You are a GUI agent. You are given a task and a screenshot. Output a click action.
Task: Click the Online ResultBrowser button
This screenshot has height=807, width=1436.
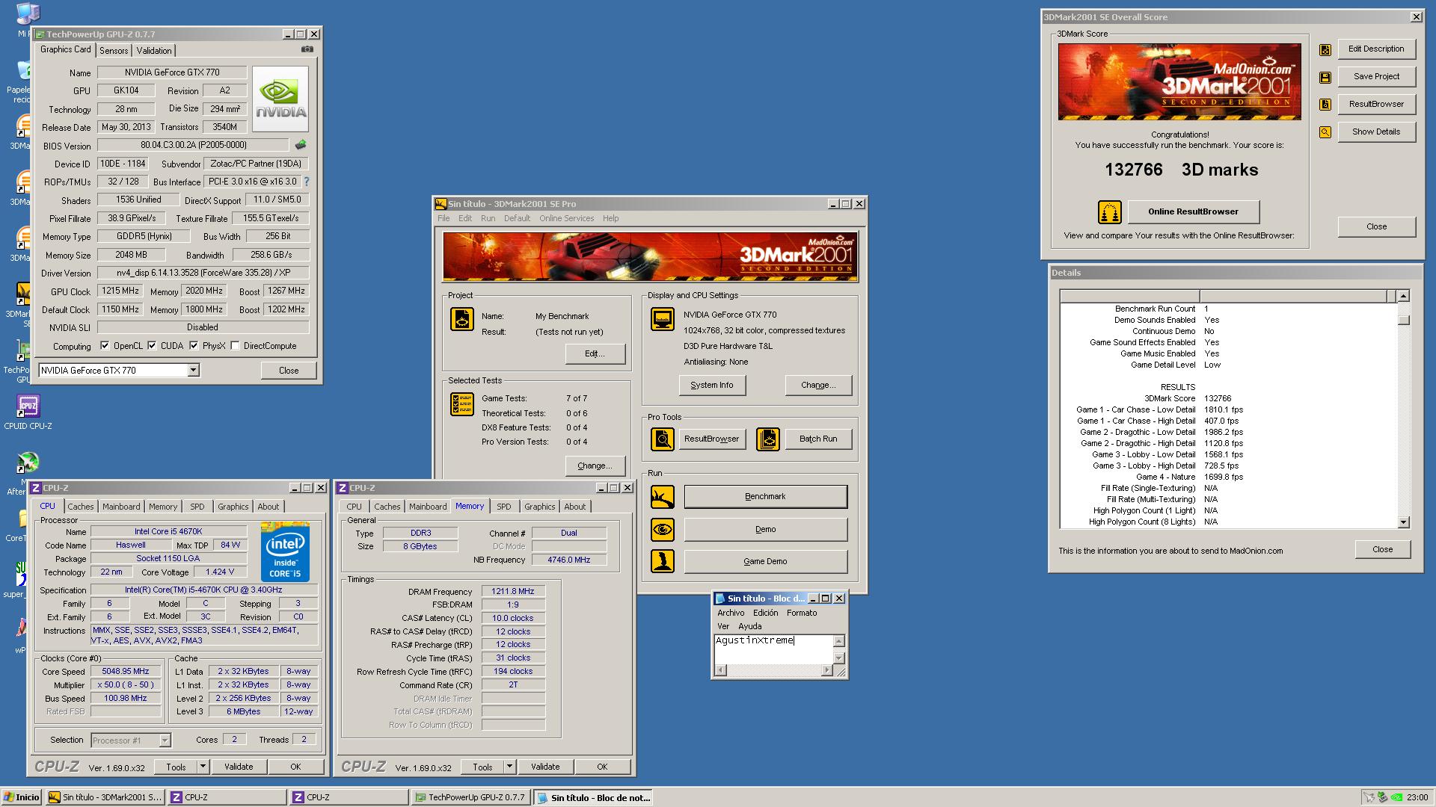pyautogui.click(x=1193, y=211)
